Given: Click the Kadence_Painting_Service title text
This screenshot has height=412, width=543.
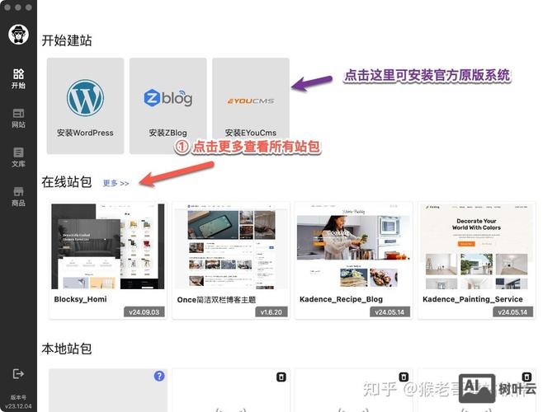Looking at the screenshot, I should (x=473, y=299).
